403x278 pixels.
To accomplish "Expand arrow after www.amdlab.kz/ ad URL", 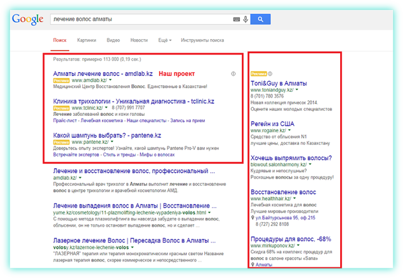I will coord(110,80).
